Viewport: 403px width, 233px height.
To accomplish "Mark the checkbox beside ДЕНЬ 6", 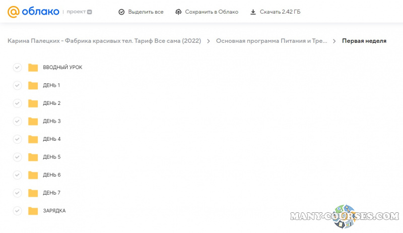I will (17, 175).
